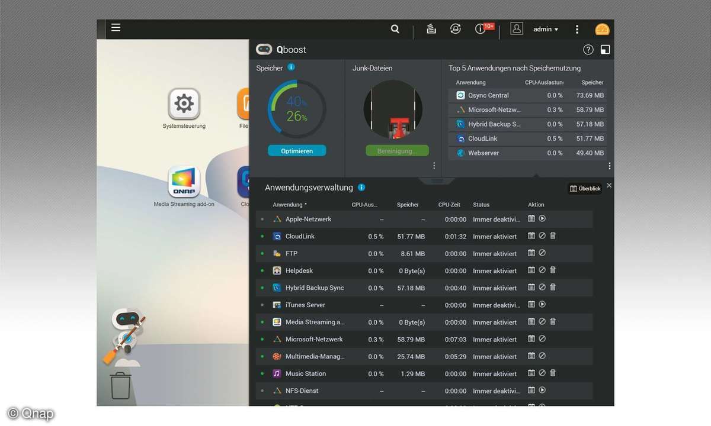Start Apple-Netzwerk with play icon
The height and width of the screenshot is (426, 711).
click(542, 219)
